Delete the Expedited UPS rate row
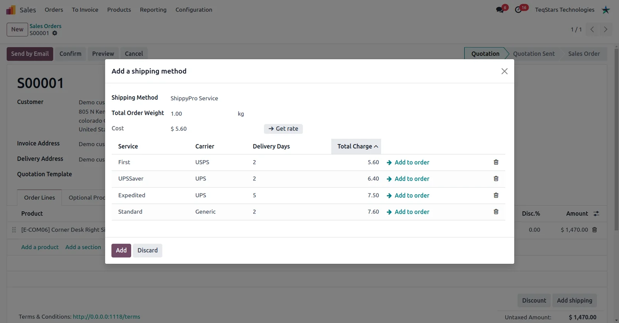619x323 pixels. click(x=496, y=195)
